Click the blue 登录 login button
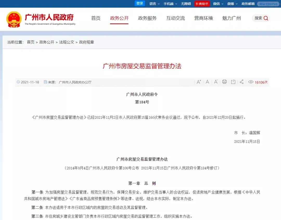This screenshot has height=220, width=281. 140,3
